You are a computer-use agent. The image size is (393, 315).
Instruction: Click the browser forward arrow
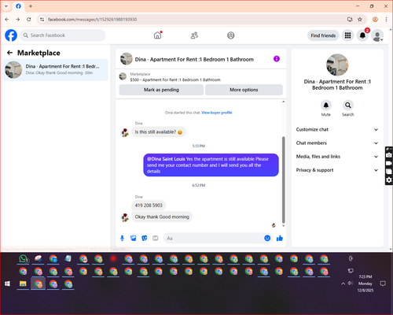coord(18,19)
